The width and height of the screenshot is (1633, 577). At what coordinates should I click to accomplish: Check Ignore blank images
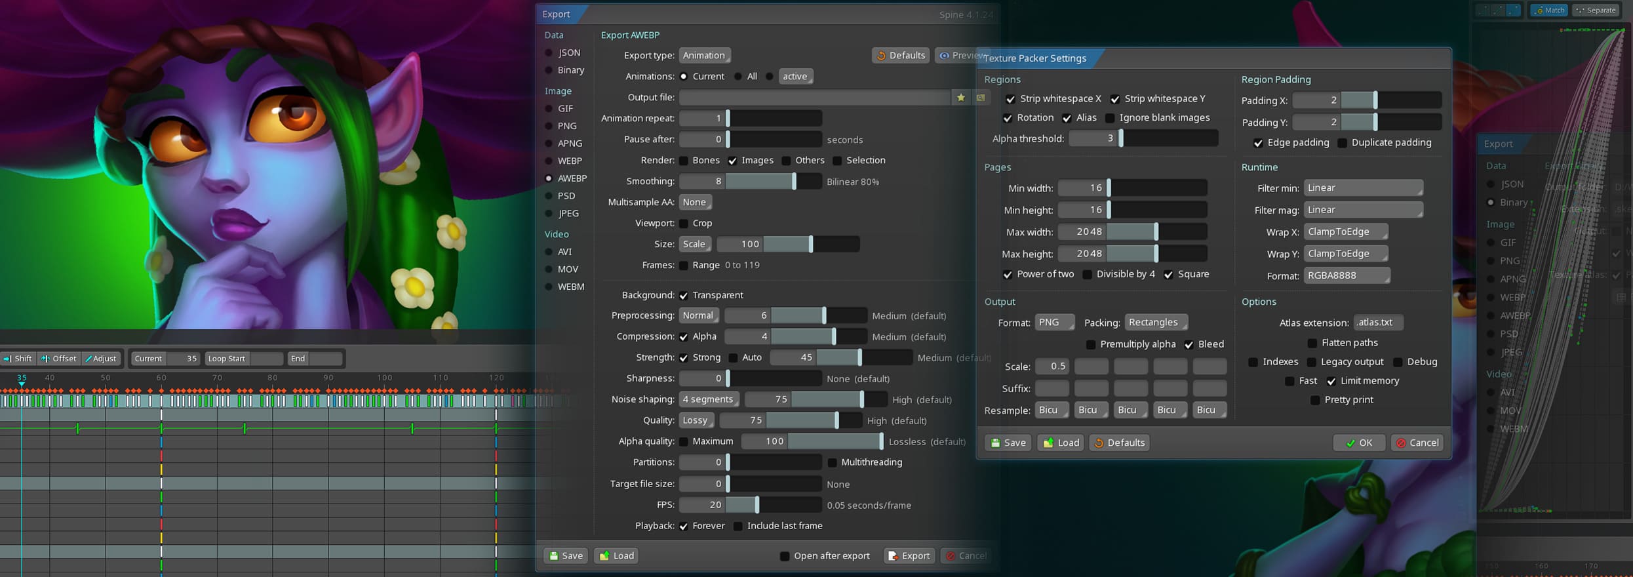coord(1110,118)
